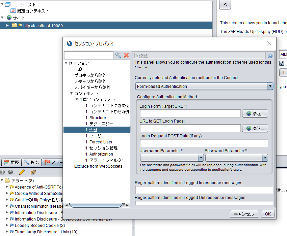Toggle the checkbox beside the Attack field

282,63
